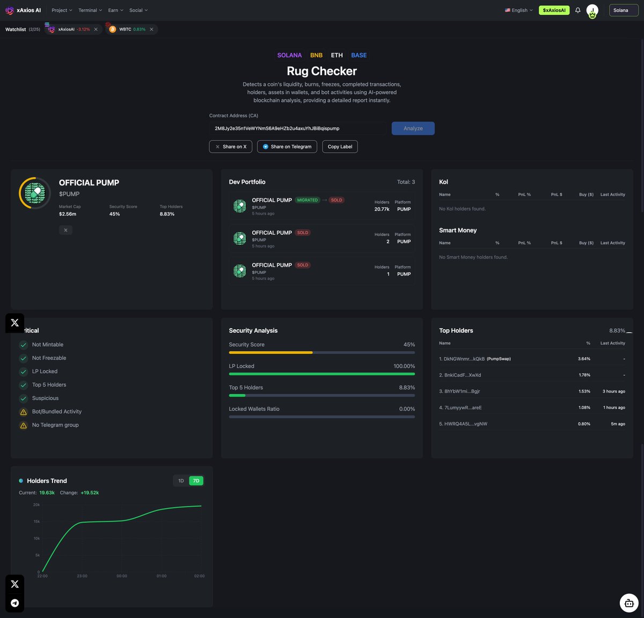This screenshot has height=618, width=644.
Task: Click Kol table Last Activity header
Action: 613,195
